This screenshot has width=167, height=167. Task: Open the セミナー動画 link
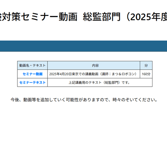[x=33, y=74]
